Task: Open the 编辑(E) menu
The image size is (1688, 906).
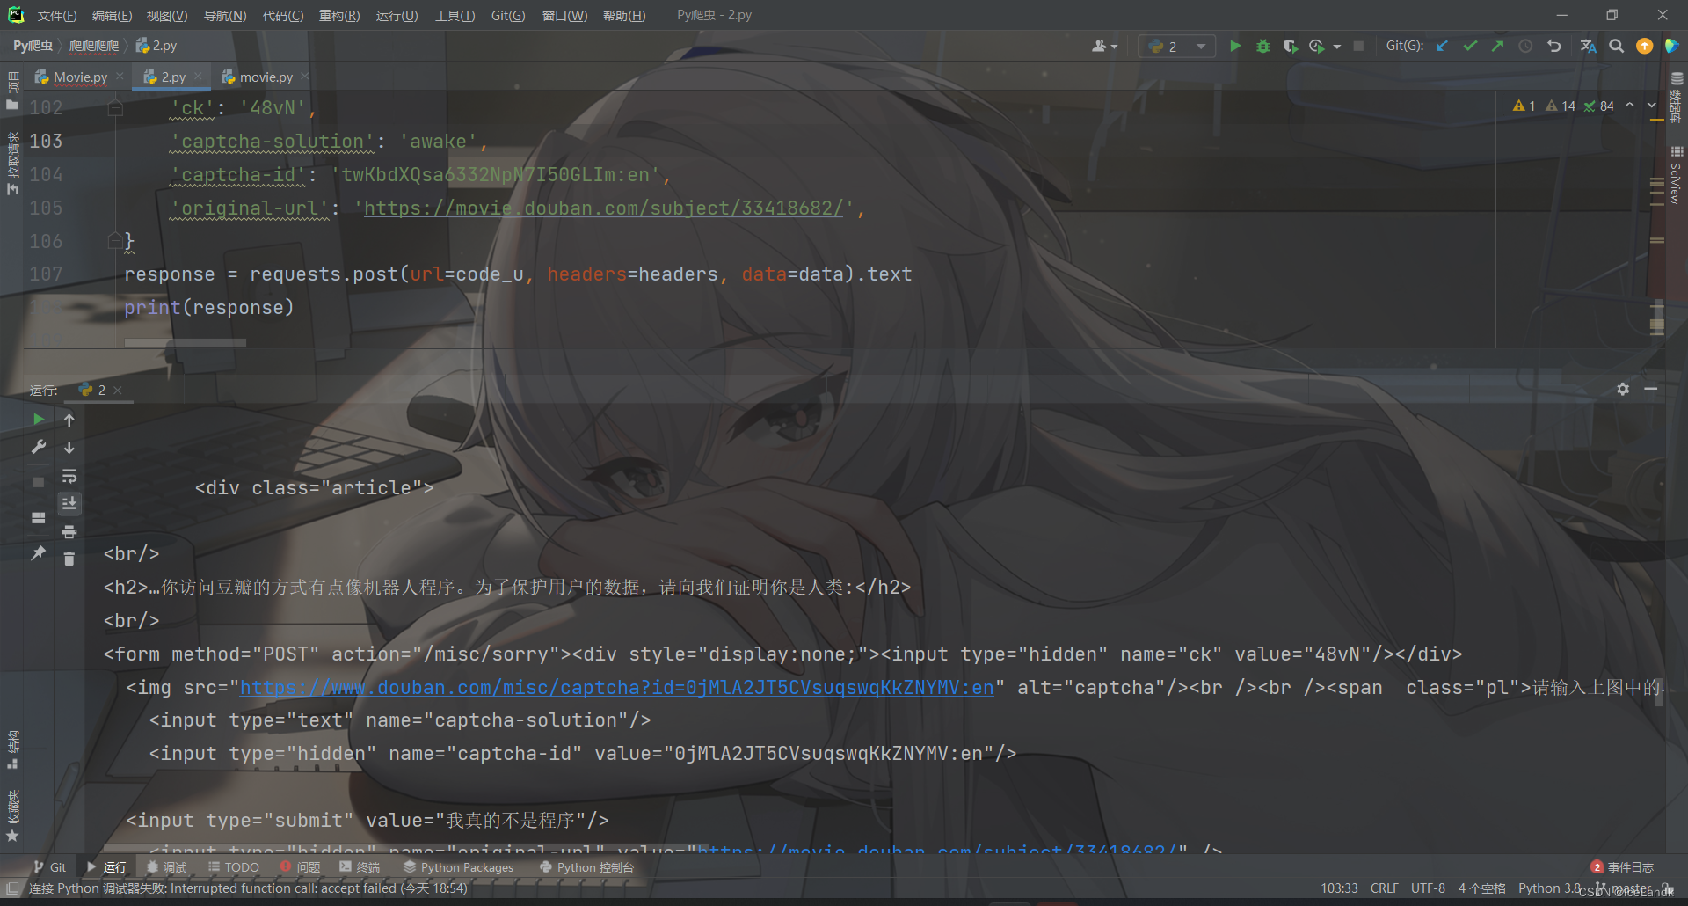Action: [x=112, y=16]
